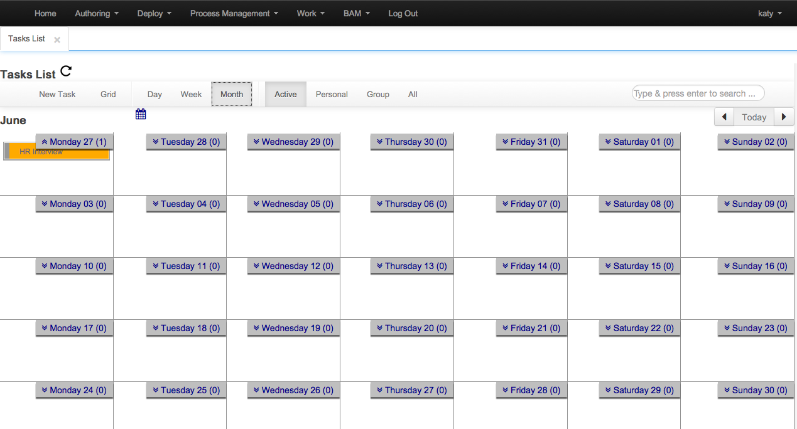Click the Today button
This screenshot has height=429, width=797.
(x=754, y=117)
